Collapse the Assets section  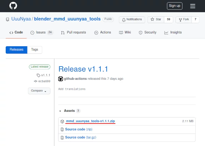60,111
